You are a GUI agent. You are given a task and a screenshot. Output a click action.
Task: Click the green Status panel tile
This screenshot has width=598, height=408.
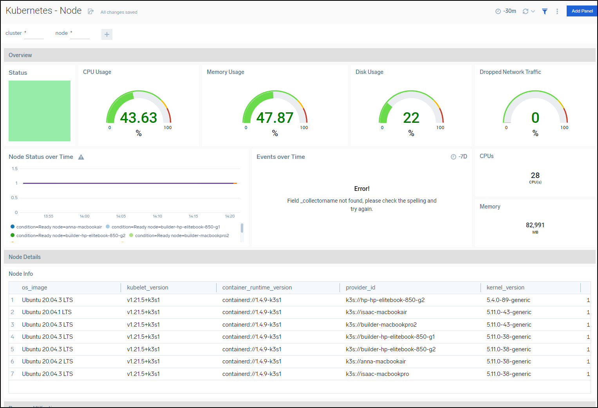pos(40,111)
